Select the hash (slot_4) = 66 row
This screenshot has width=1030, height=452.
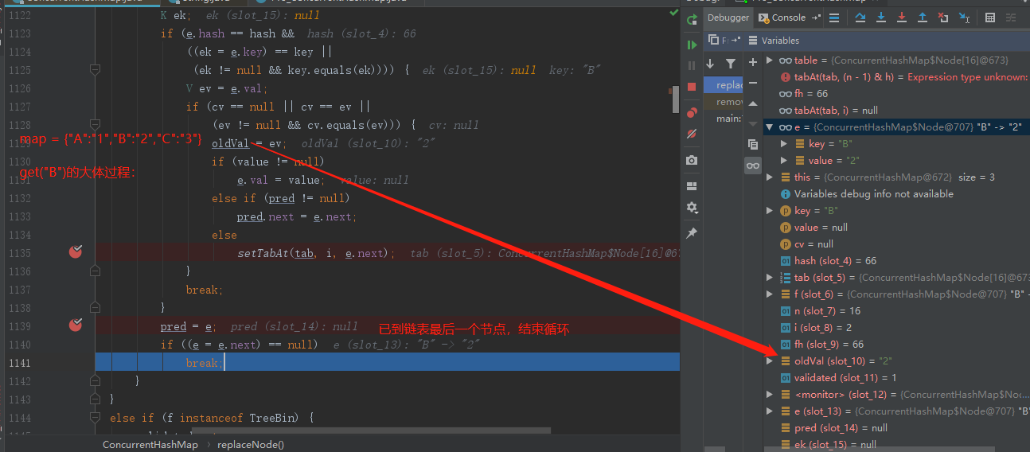coord(897,261)
